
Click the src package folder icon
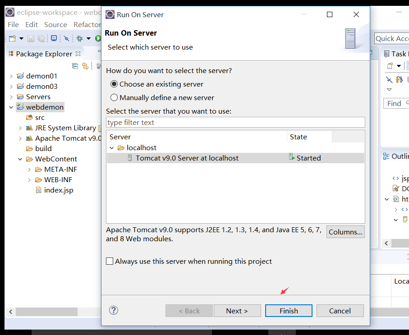pos(29,117)
